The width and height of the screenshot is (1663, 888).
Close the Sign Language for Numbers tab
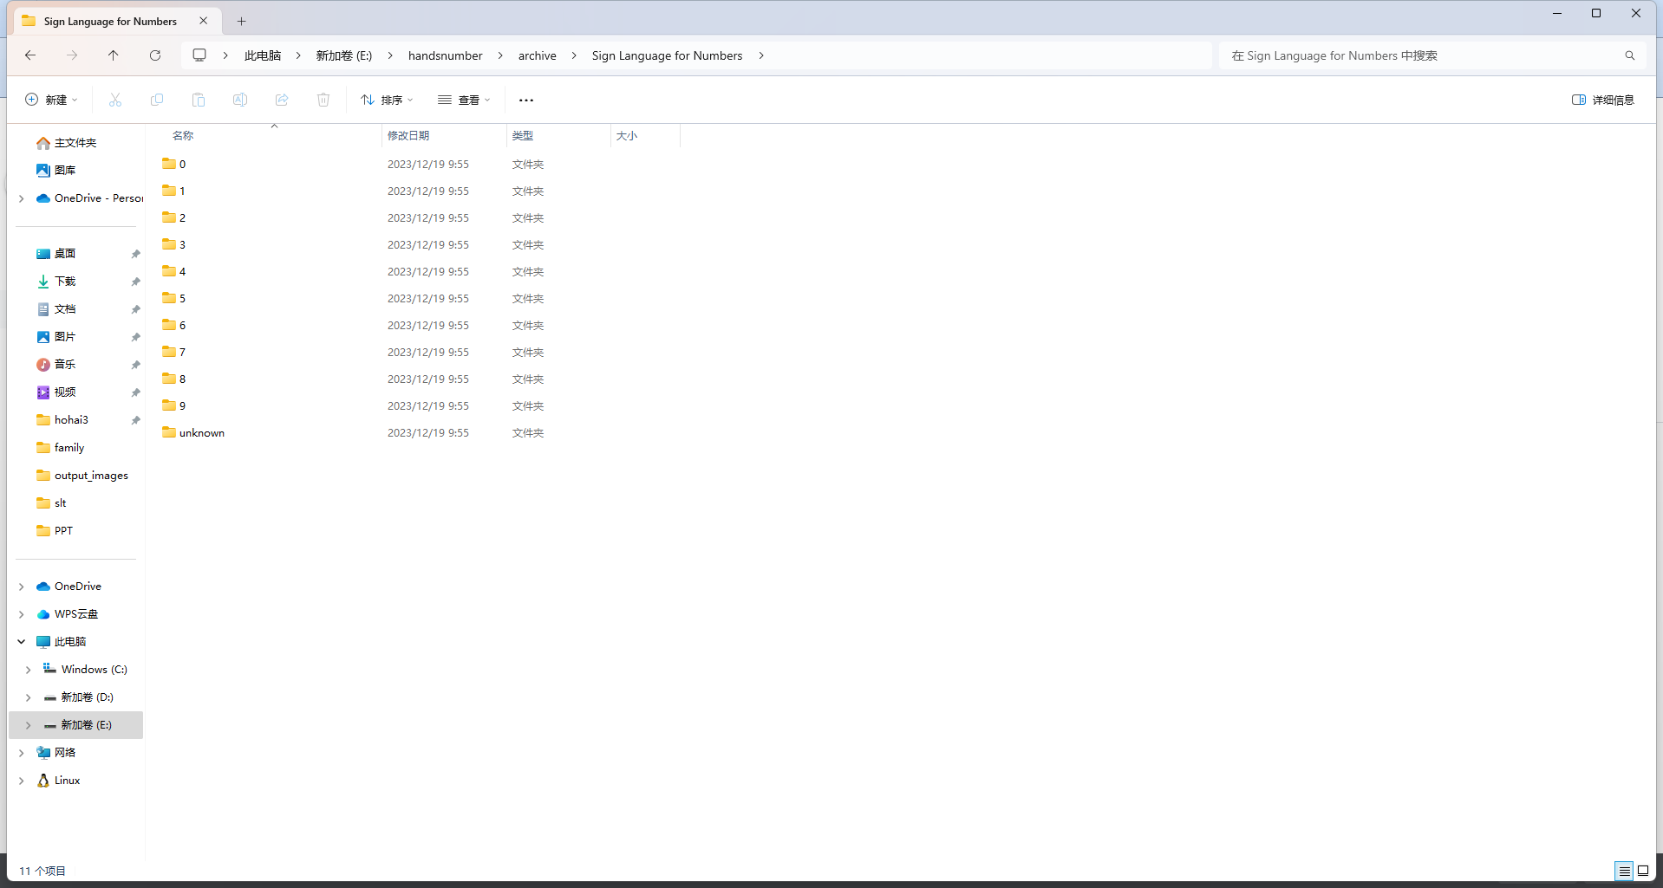(x=204, y=21)
